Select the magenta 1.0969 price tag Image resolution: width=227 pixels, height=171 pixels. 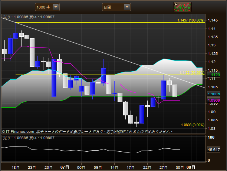point(214,101)
